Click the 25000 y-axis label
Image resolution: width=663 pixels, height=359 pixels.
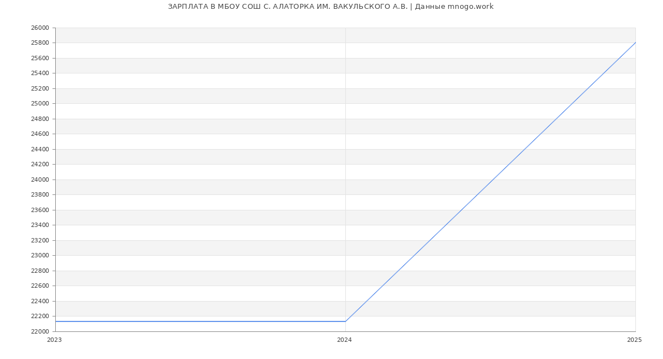40,103
